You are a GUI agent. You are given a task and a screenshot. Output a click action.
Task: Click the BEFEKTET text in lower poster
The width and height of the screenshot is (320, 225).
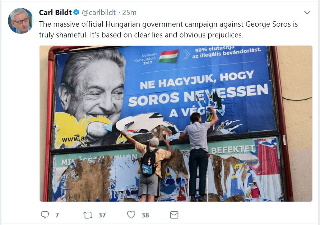233,149
